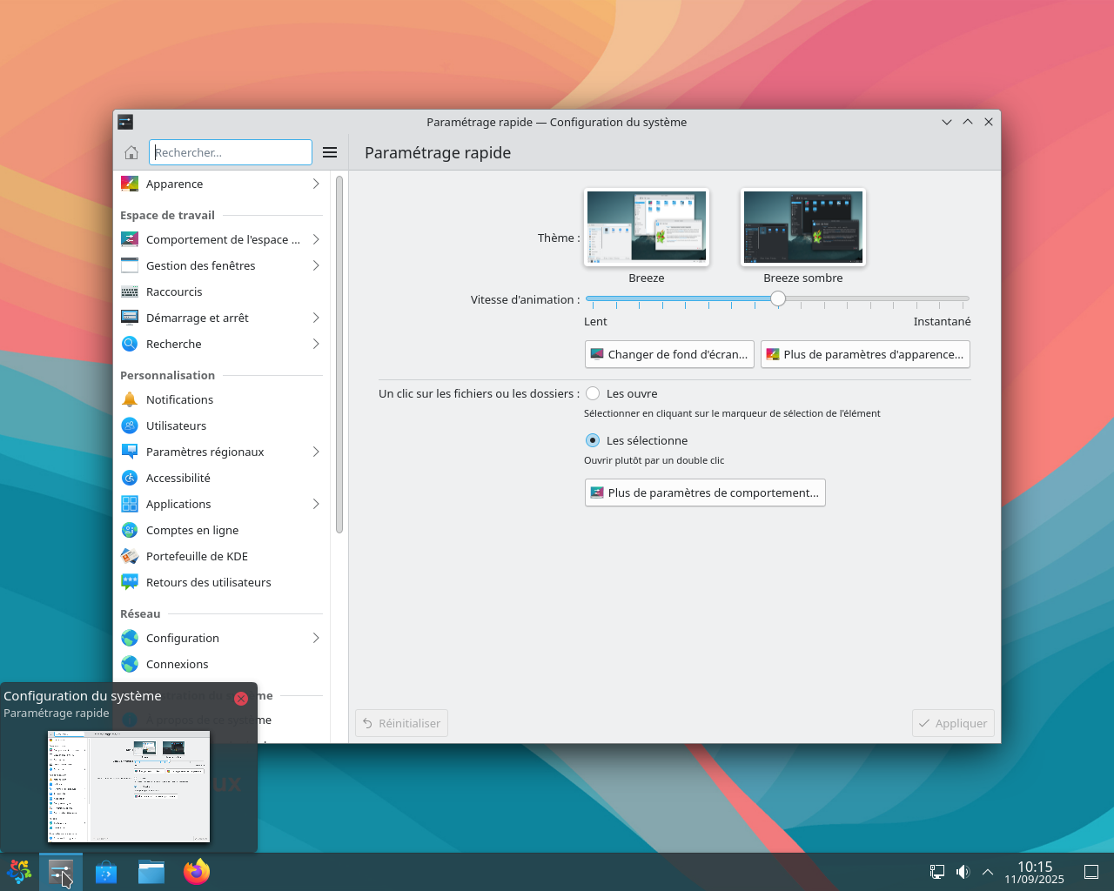Click the Apparence sidebar icon
This screenshot has height=891, width=1114.
point(130,184)
